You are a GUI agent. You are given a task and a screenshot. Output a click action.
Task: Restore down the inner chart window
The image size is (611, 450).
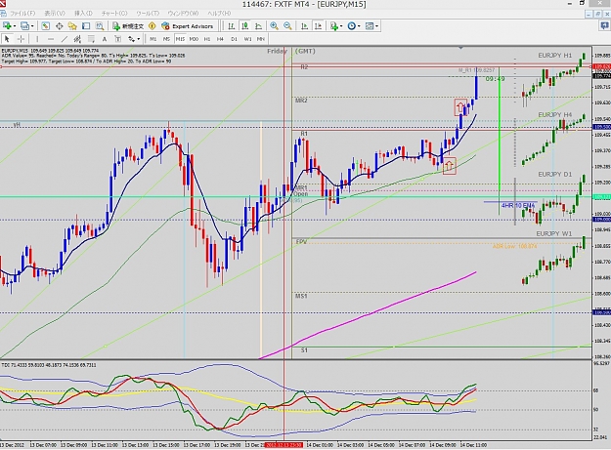(x=597, y=14)
